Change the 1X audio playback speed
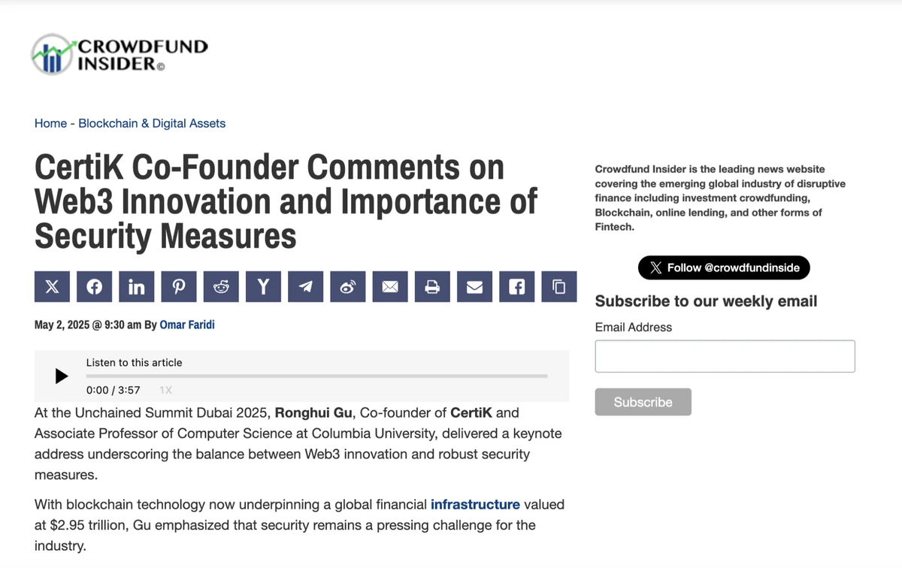Image resolution: width=902 pixels, height=568 pixels. (165, 390)
